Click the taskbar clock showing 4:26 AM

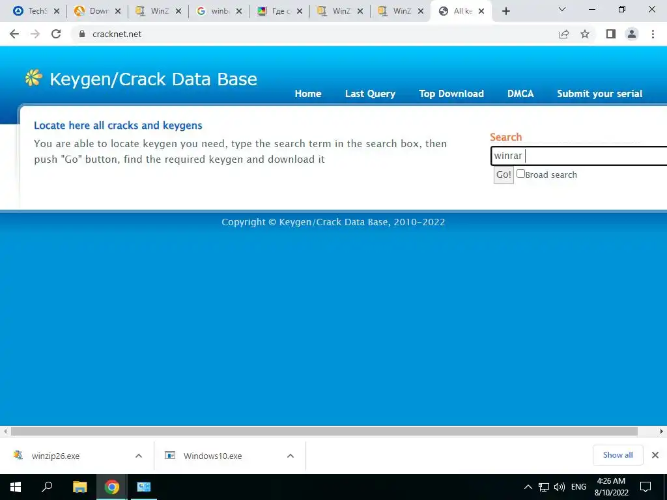[611, 487]
